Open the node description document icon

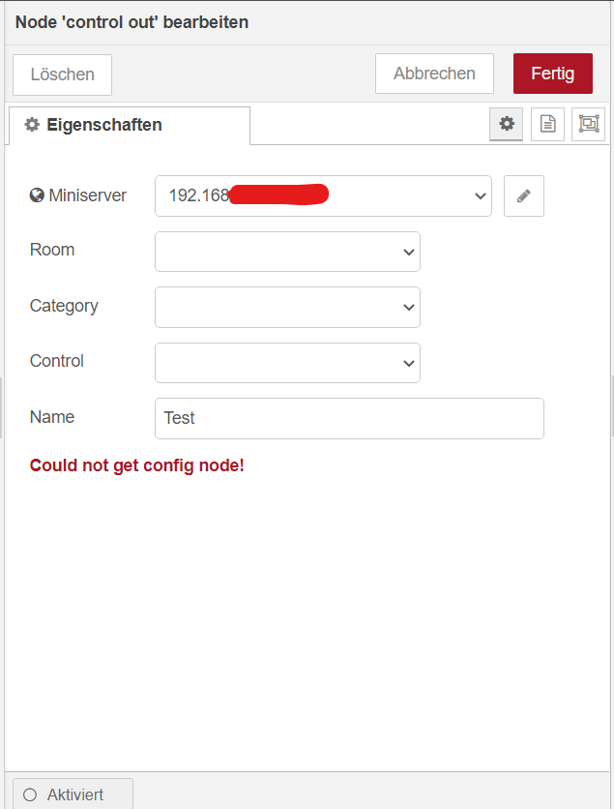(x=547, y=124)
